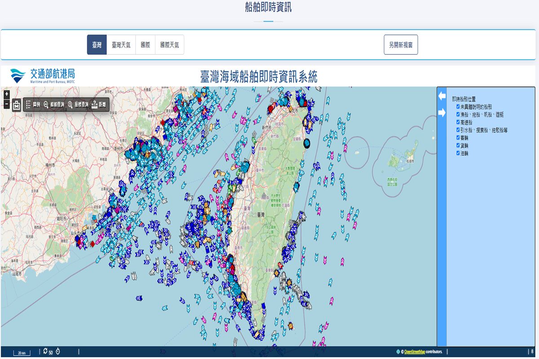Open the legend (圖例) tool
Viewport: 539px width, 359px height.
33,105
